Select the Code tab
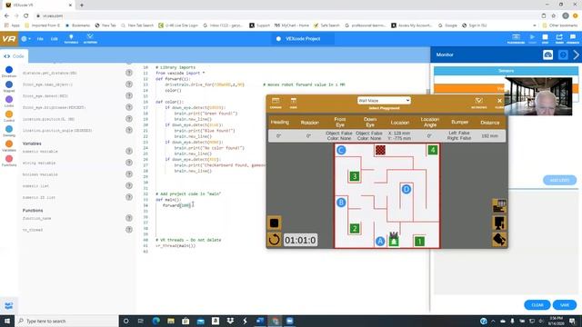 click(x=14, y=56)
